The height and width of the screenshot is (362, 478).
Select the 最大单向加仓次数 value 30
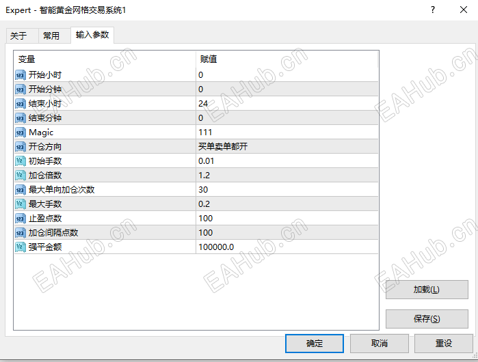pyautogui.click(x=203, y=190)
